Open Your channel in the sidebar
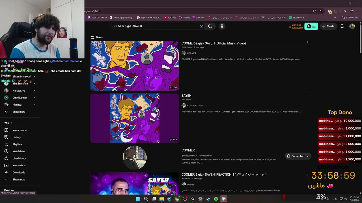The image size is (362, 203). pos(20,130)
